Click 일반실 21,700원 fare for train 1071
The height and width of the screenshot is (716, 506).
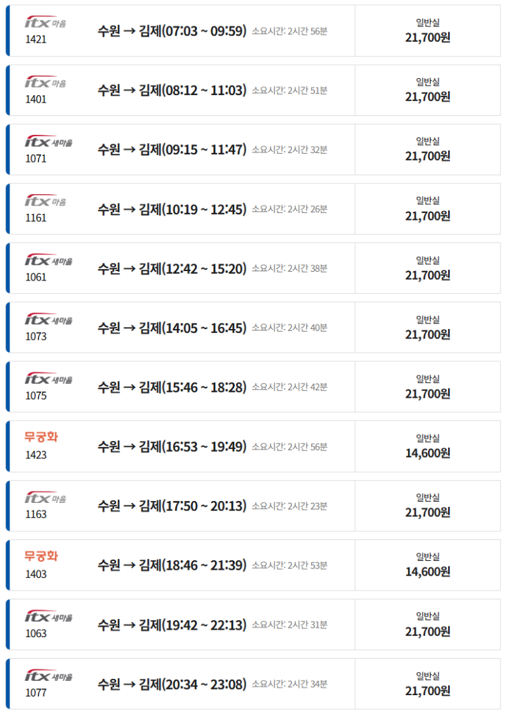428,150
